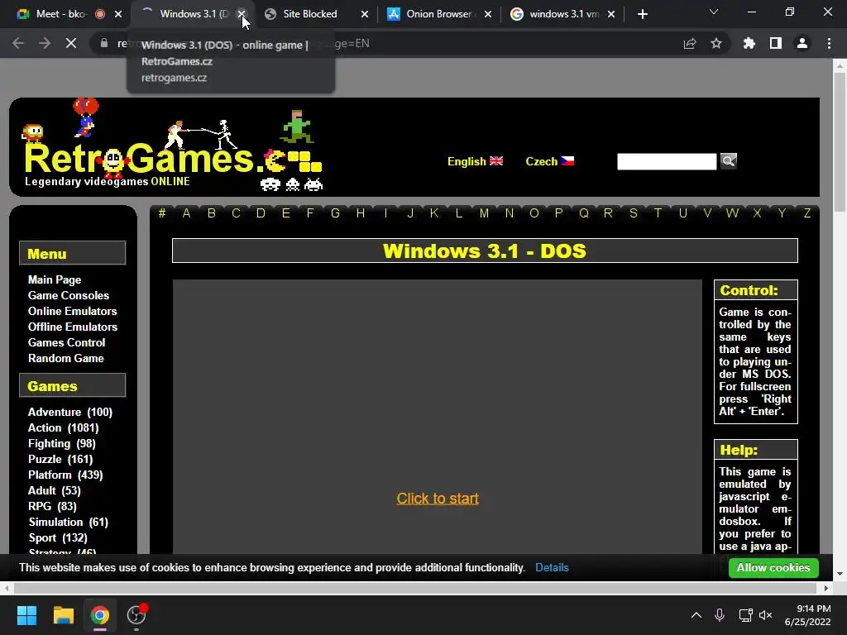Toggle the Chrome side panel icon

(x=776, y=43)
